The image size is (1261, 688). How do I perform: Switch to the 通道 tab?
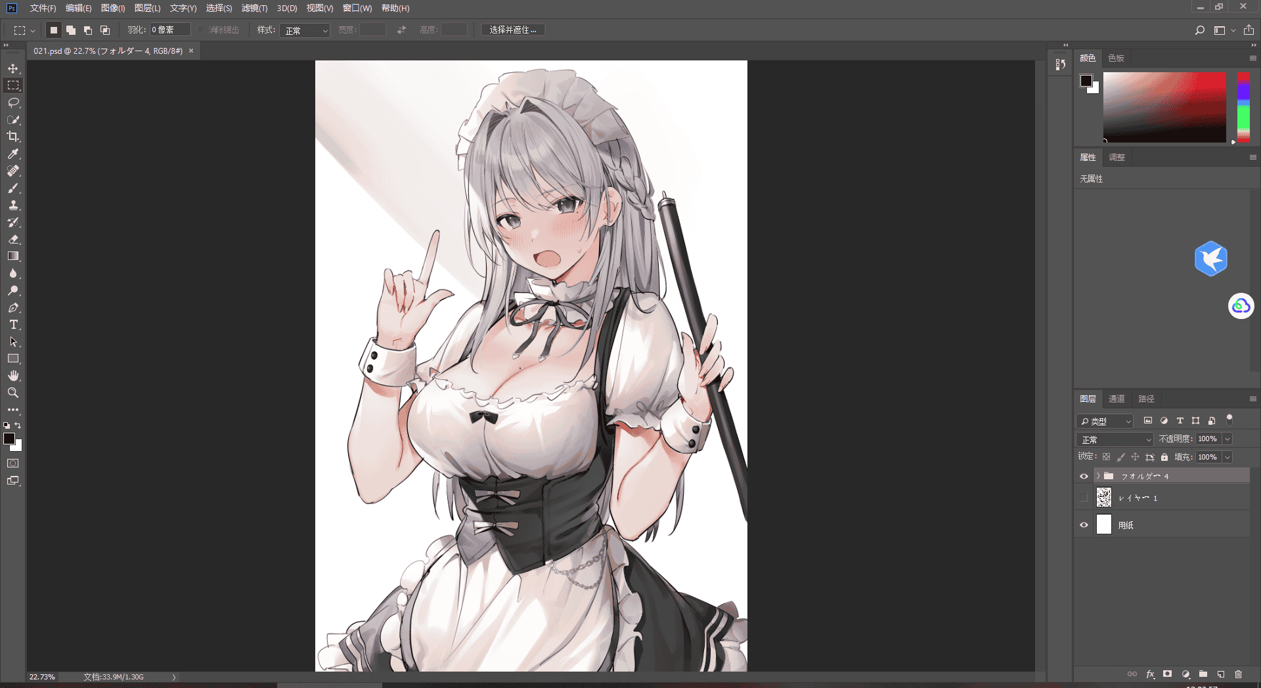tap(1117, 399)
